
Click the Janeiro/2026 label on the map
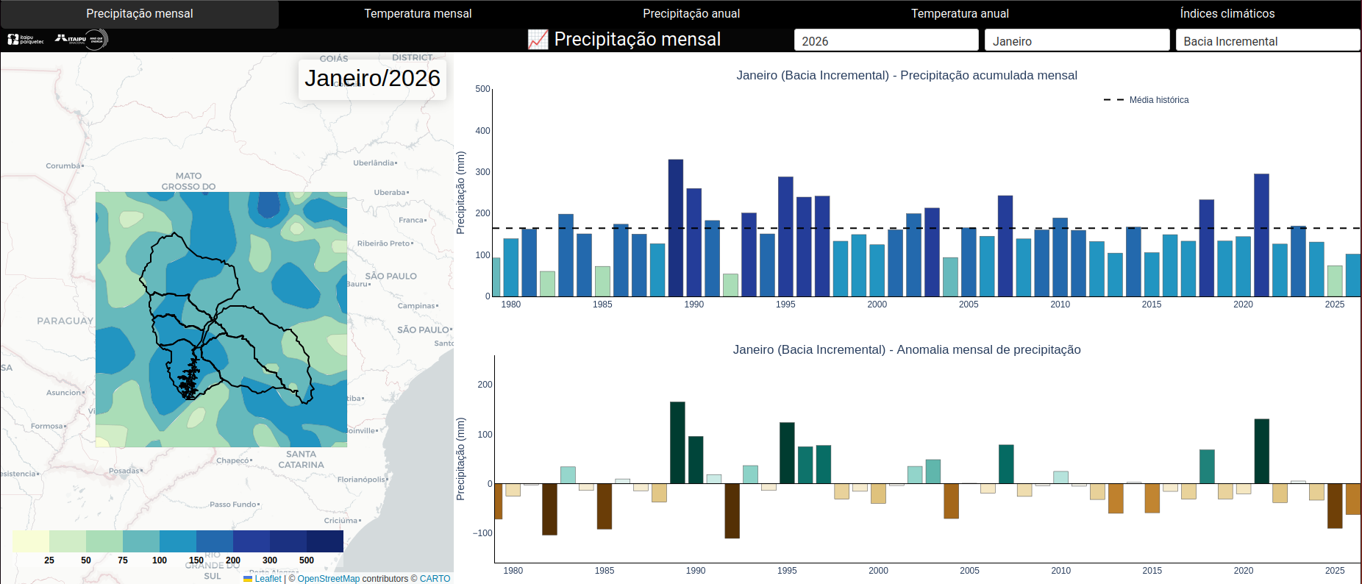point(372,79)
